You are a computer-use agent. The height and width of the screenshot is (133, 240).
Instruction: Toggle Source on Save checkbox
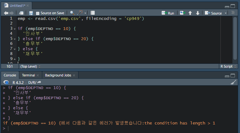tap(38, 13)
